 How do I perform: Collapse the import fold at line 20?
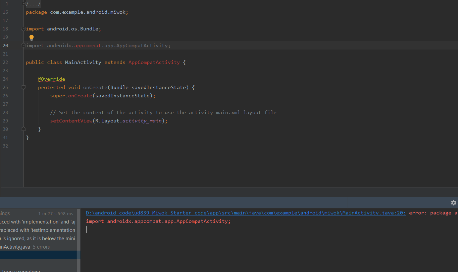pos(23,46)
